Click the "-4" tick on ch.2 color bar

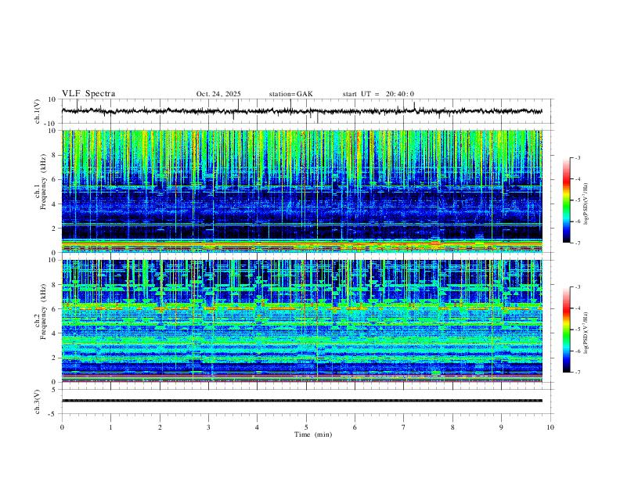tap(578, 308)
